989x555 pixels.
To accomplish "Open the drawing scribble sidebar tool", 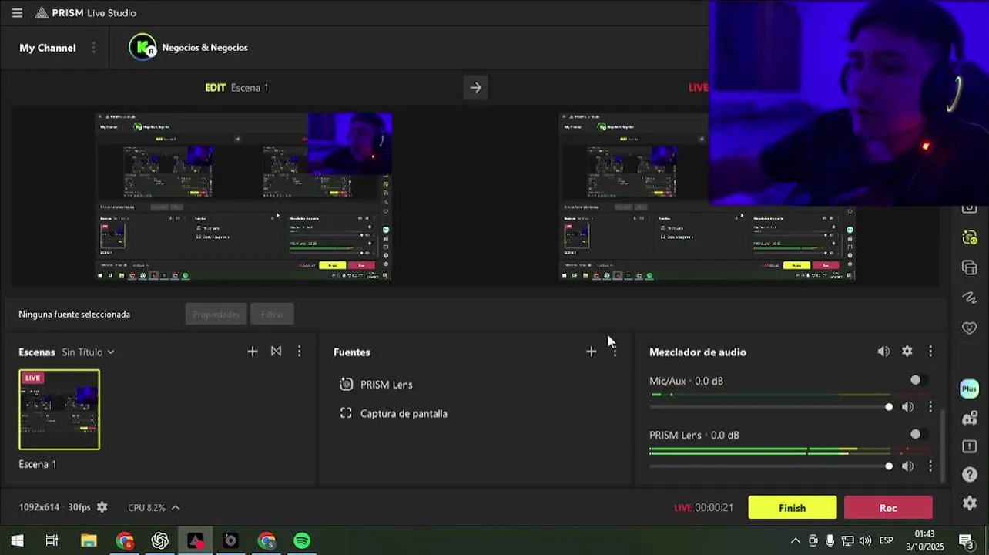I will click(970, 298).
